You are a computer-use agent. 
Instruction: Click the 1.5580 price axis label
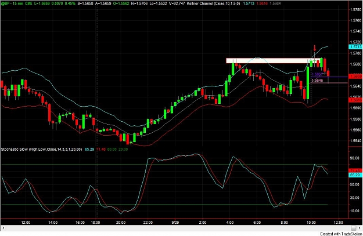coord(355,119)
